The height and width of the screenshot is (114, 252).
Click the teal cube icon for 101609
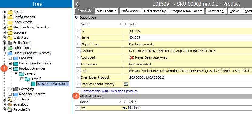pos(33,84)
